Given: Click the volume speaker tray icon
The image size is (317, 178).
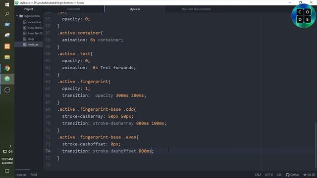Looking at the screenshot, I should click(x=10, y=151).
